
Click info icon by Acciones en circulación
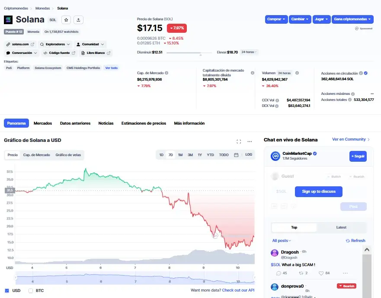(x=361, y=73)
